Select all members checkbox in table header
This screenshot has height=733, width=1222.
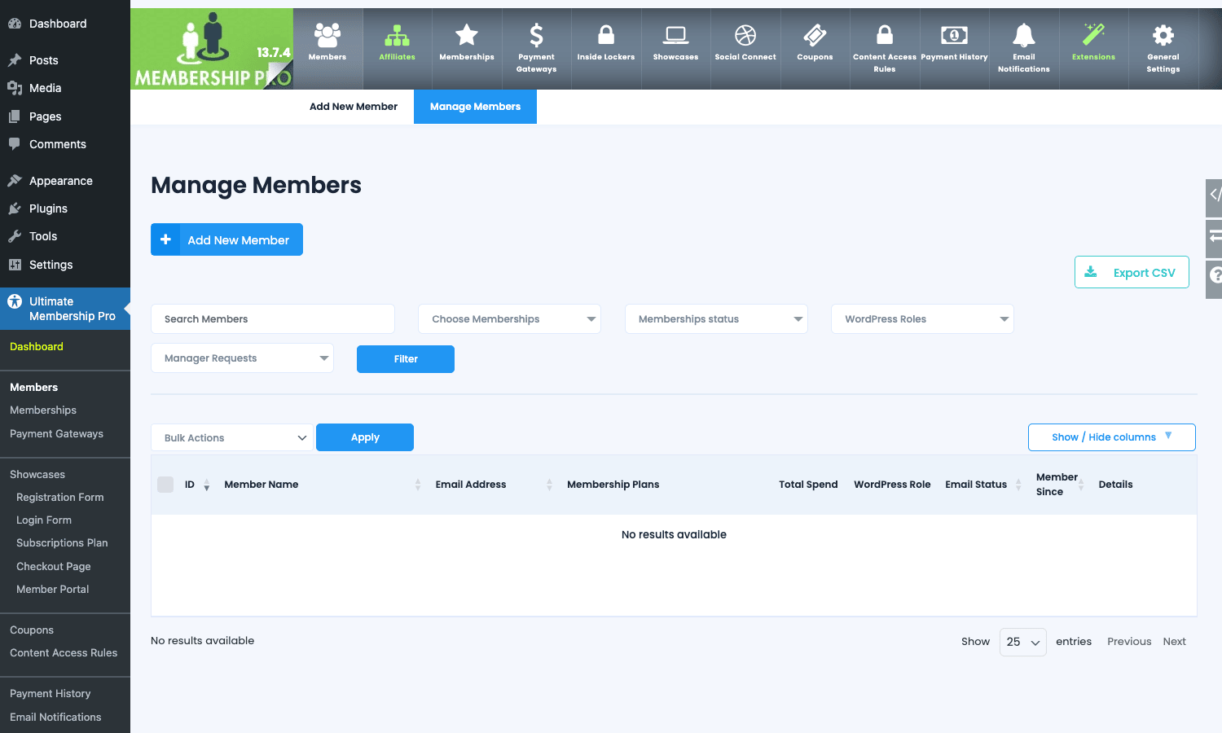click(x=165, y=485)
